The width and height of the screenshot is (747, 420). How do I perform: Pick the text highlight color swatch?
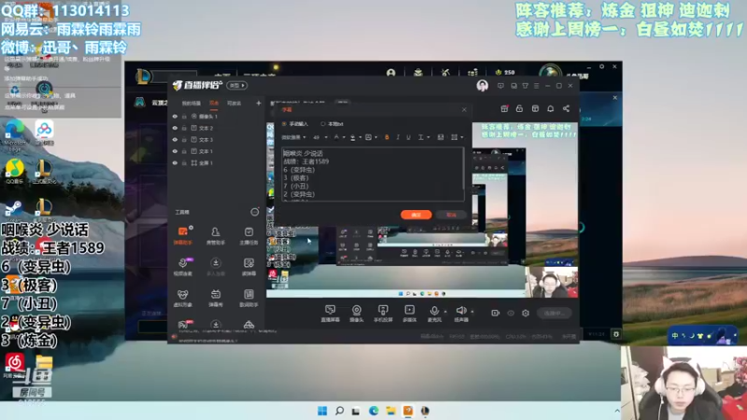(353, 137)
